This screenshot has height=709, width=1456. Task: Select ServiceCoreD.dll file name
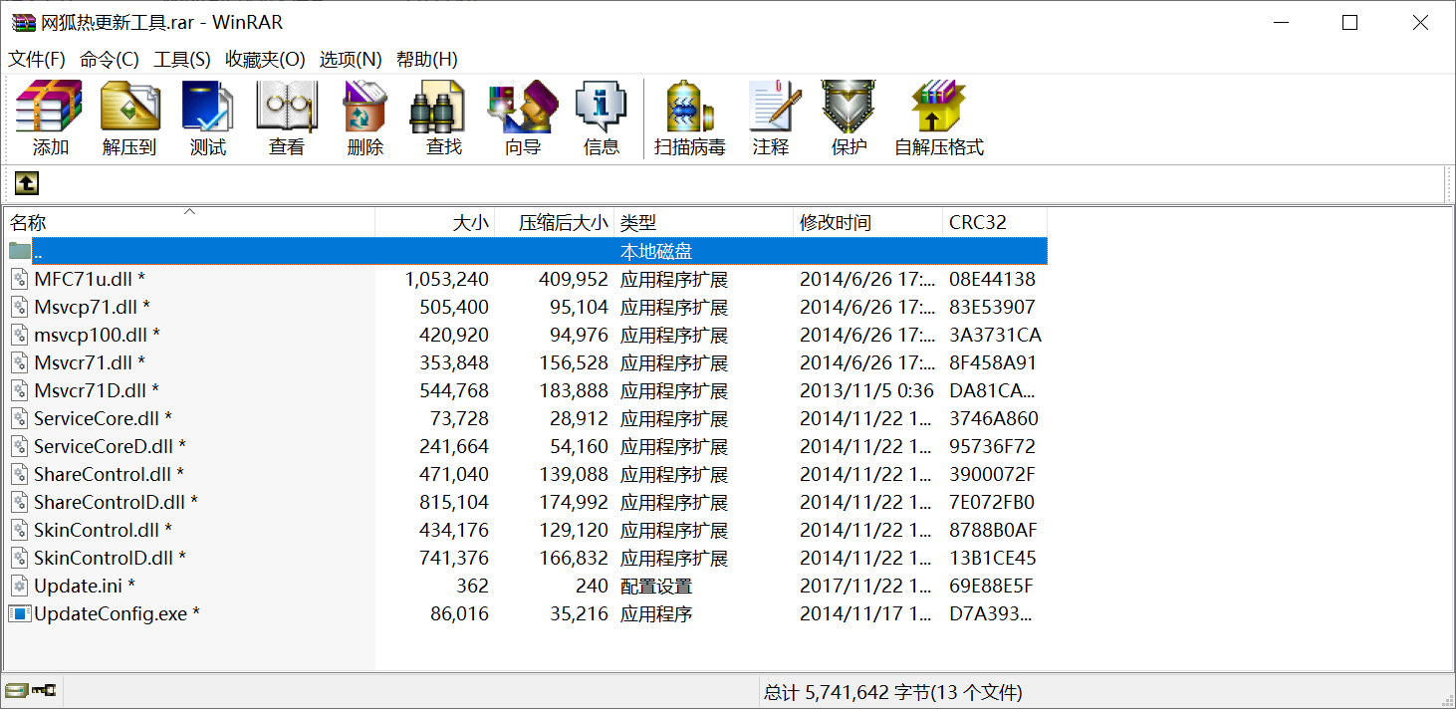[x=110, y=446]
